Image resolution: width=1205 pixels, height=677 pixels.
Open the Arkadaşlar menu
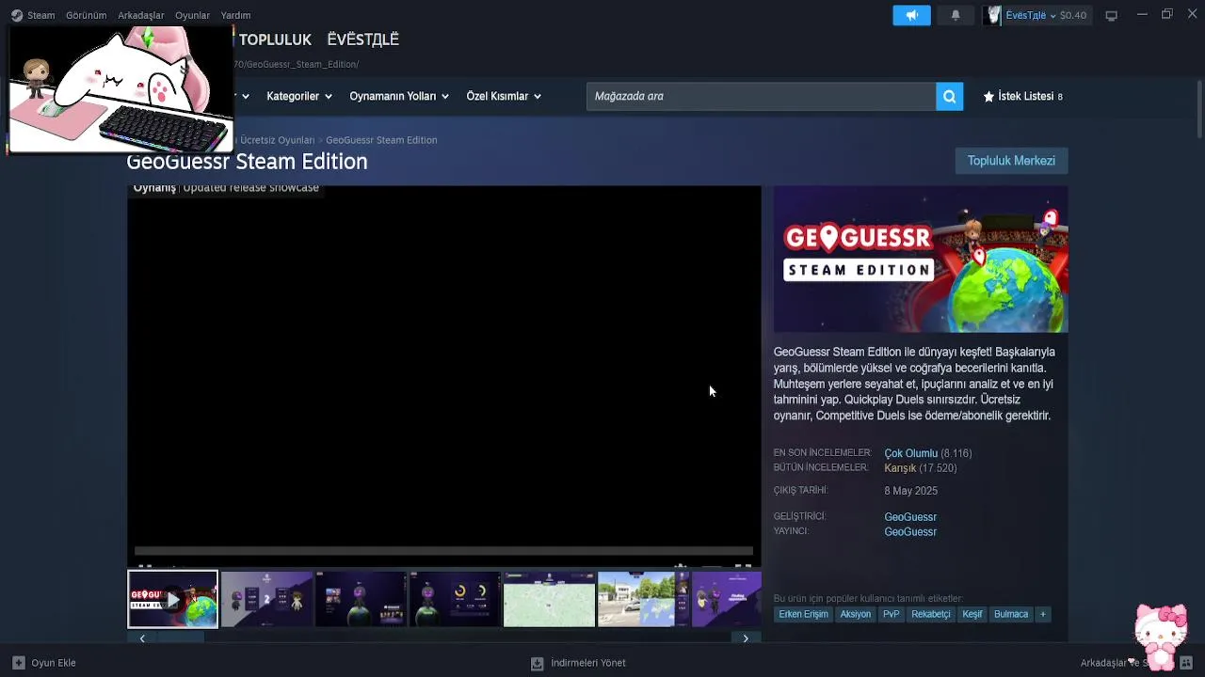141,15
